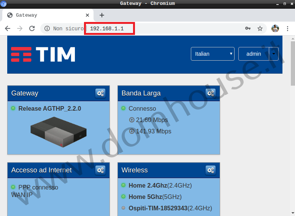The height and width of the screenshot is (216, 295).
Task: Click the Connesso status text
Action: point(142,108)
